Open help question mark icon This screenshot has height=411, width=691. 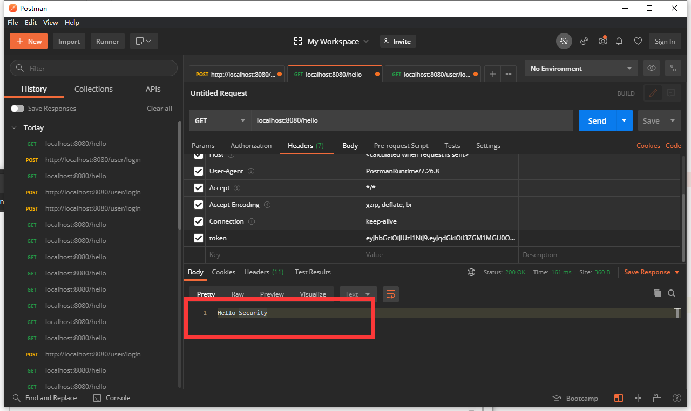[676, 398]
